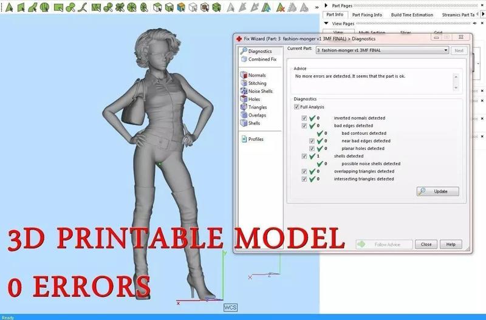Switch to the Streamics Part tab
The height and width of the screenshot is (320, 486).
coord(458,15)
